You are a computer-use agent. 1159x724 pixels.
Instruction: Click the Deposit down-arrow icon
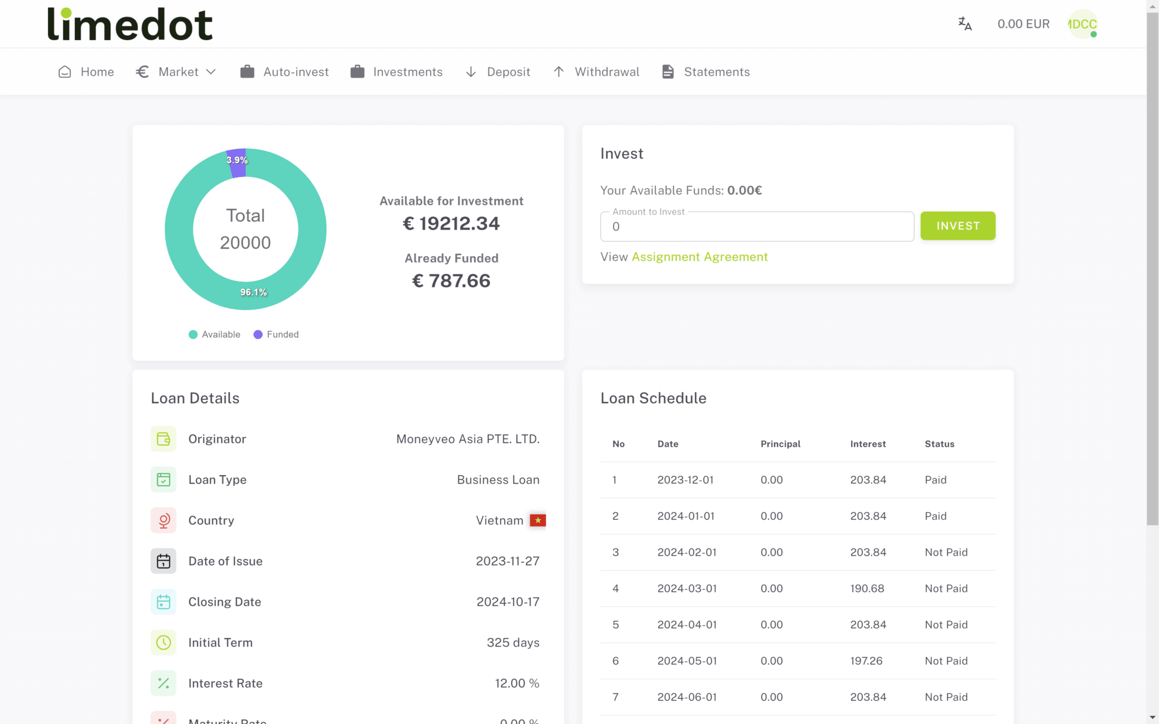point(471,72)
